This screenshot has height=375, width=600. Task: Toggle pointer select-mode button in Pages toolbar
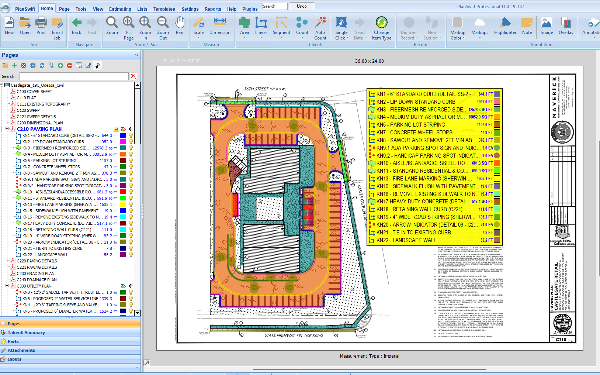click(x=97, y=65)
